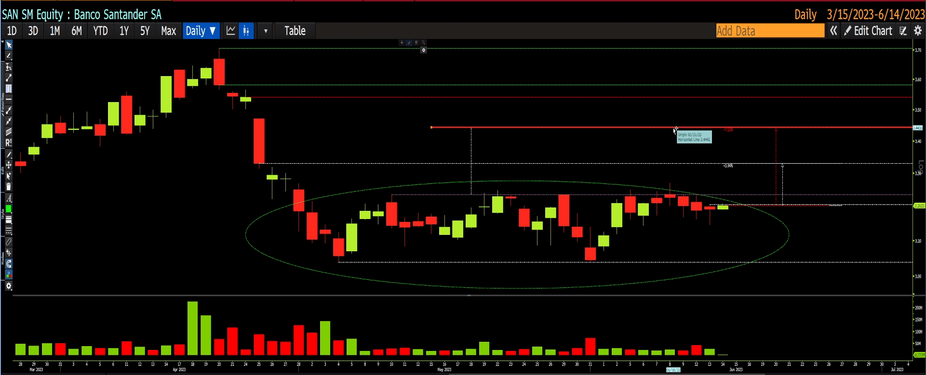Viewport: 926px width, 375px height.
Task: Click the small plus icon above chart
Action: point(402,43)
